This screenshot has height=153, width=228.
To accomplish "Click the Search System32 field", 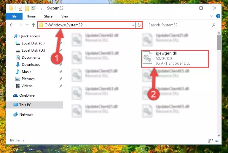I will [182, 25].
